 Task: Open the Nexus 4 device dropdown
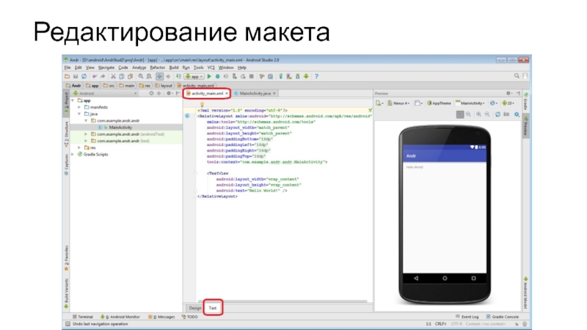(400, 103)
